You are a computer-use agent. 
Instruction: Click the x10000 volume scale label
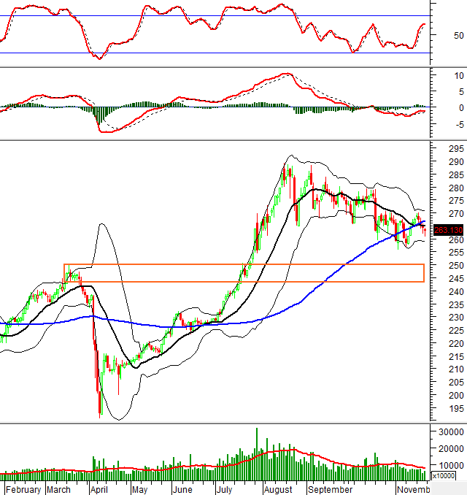point(443,475)
